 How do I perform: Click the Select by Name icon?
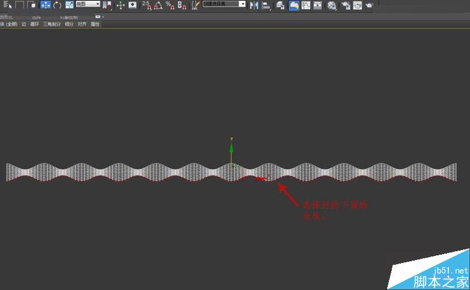click(x=7, y=5)
